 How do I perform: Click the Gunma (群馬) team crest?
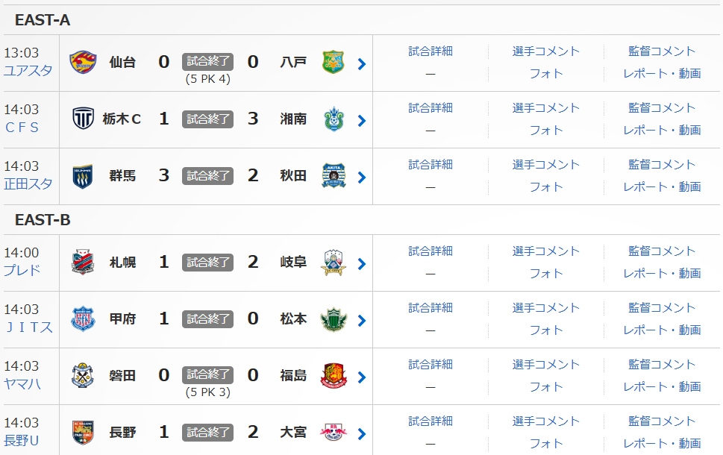pyautogui.click(x=83, y=175)
